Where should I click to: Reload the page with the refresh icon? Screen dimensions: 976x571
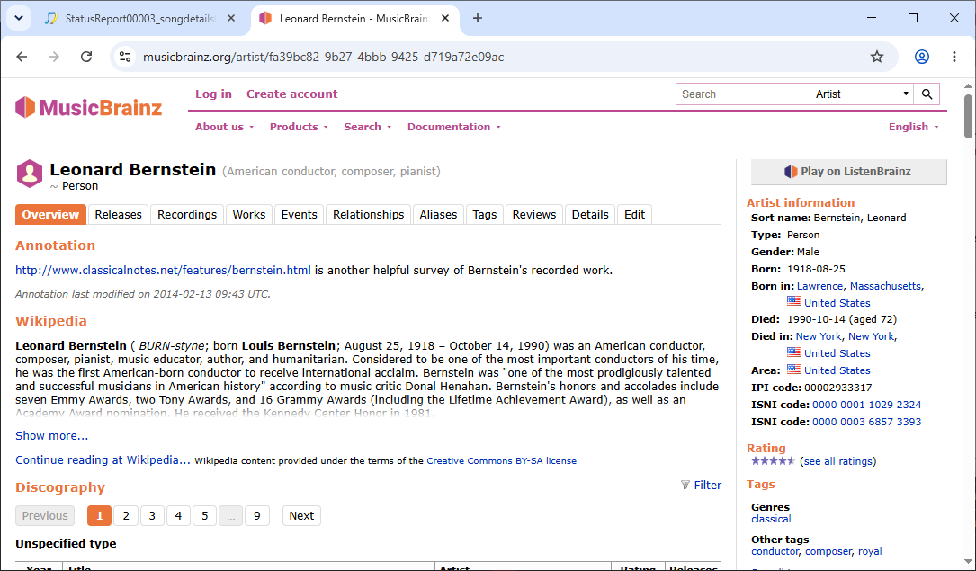click(86, 57)
